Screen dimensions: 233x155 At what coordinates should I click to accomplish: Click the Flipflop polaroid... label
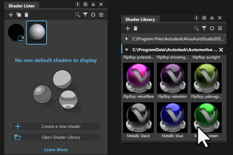point(138,57)
